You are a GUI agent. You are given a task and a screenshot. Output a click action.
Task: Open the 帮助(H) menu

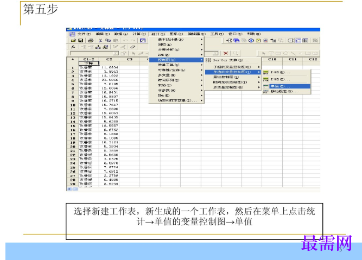click(x=253, y=34)
